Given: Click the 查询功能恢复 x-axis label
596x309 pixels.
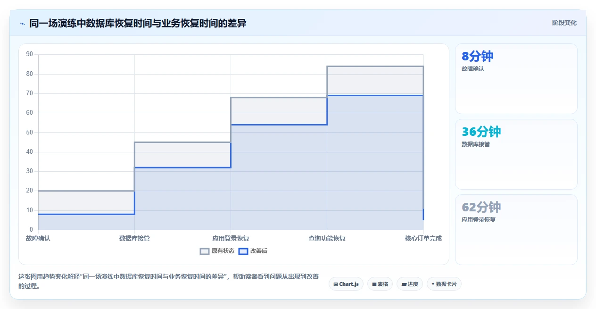Looking at the screenshot, I should pos(327,238).
